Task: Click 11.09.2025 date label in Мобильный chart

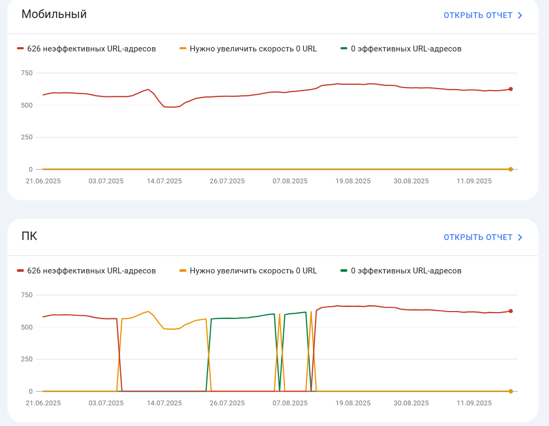Action: [474, 181]
